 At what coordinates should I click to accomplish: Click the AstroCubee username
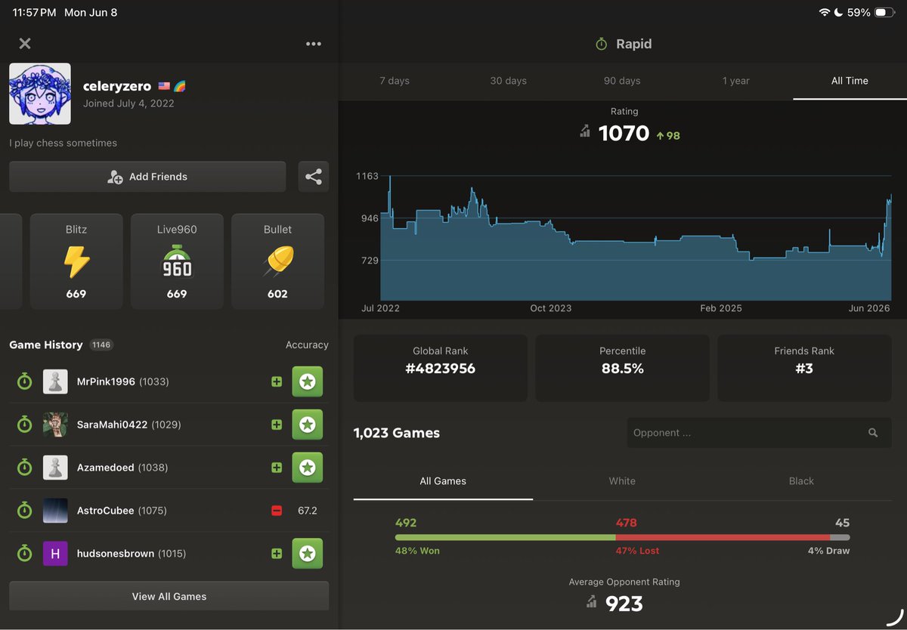tap(106, 511)
